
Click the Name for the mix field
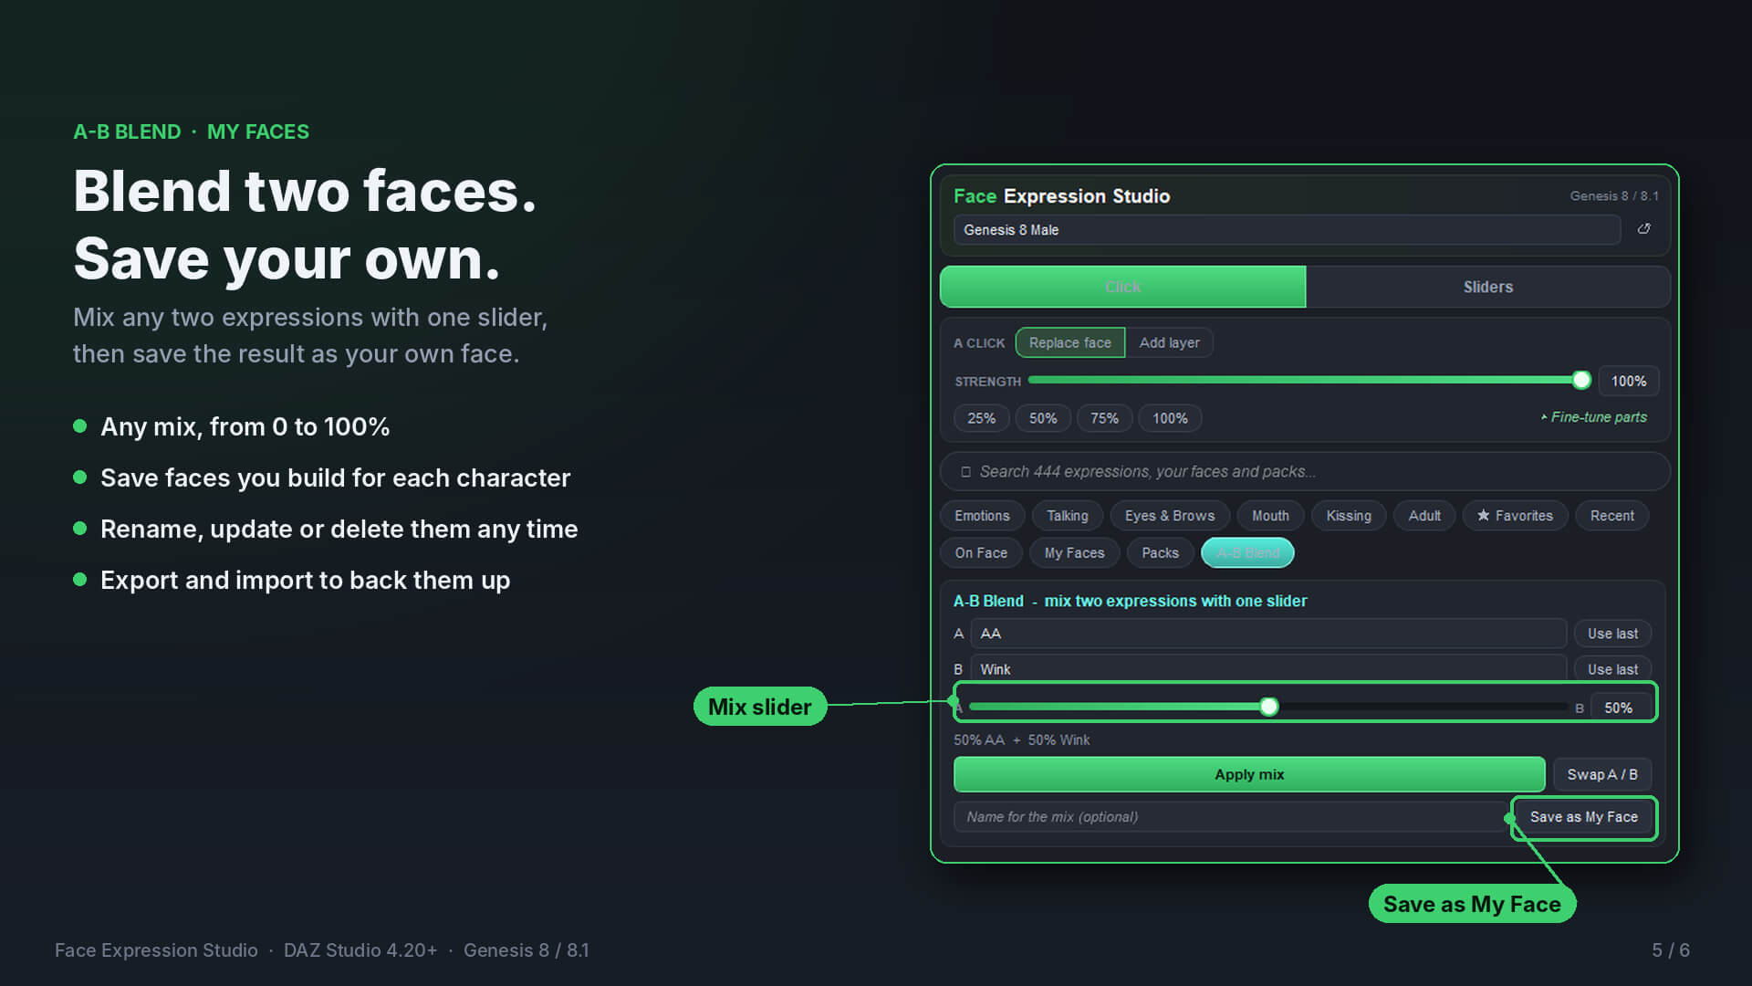(1230, 817)
